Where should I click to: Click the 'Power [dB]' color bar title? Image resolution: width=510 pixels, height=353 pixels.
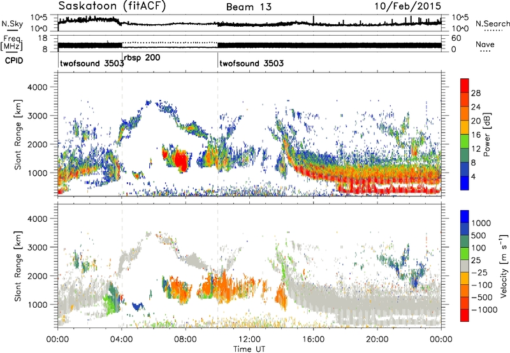coord(486,134)
